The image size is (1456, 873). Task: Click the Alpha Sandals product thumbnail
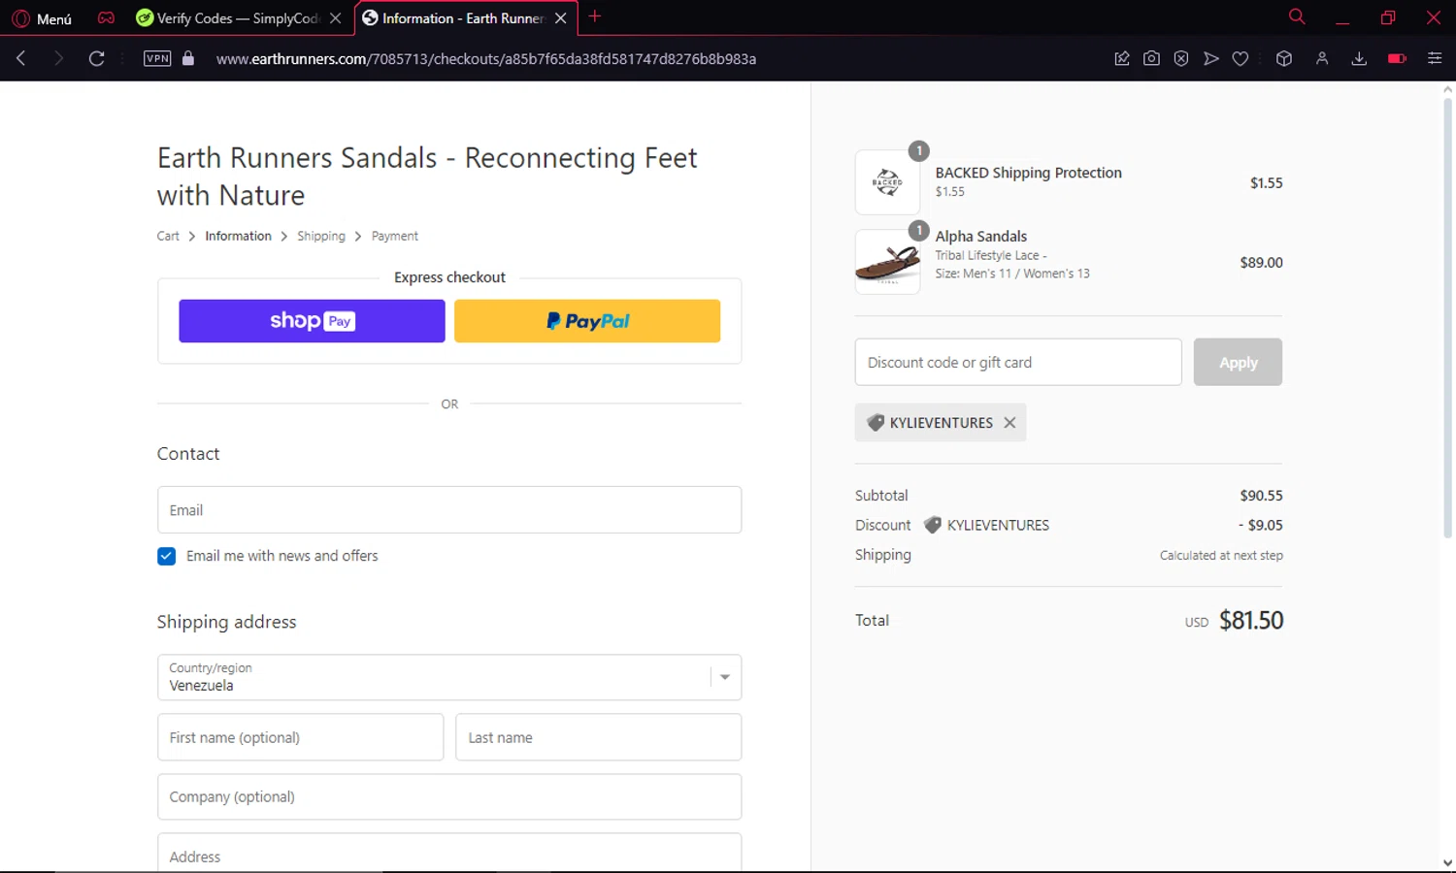click(887, 262)
